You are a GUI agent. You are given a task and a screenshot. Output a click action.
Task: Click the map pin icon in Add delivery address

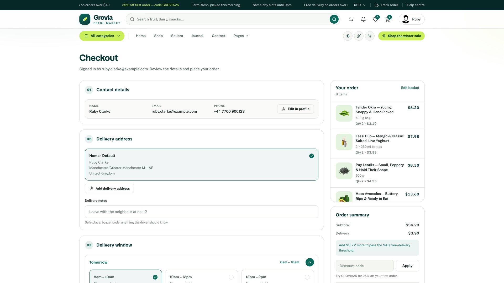coord(91,188)
